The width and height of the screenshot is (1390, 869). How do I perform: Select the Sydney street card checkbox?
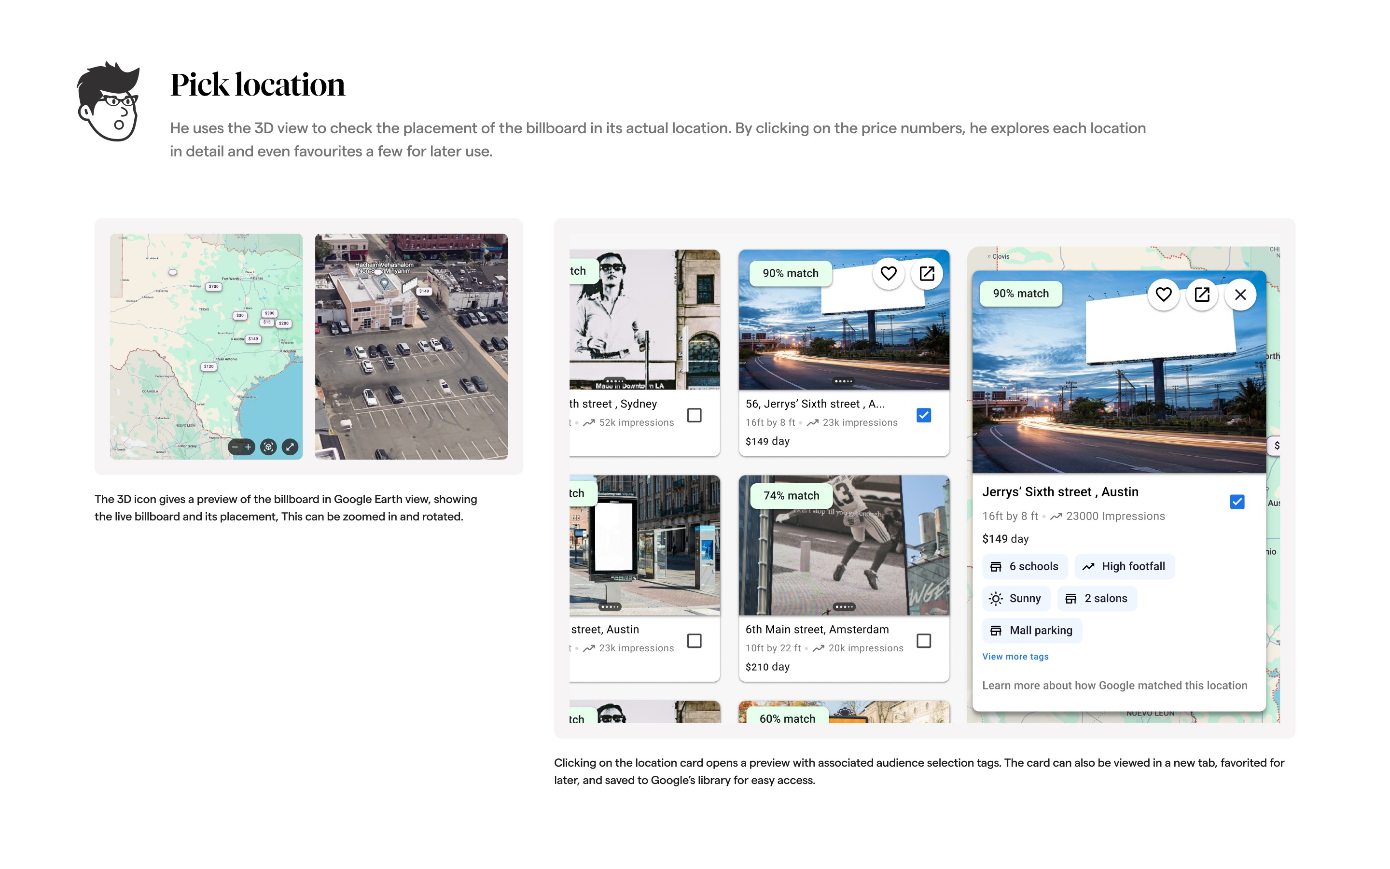694,415
